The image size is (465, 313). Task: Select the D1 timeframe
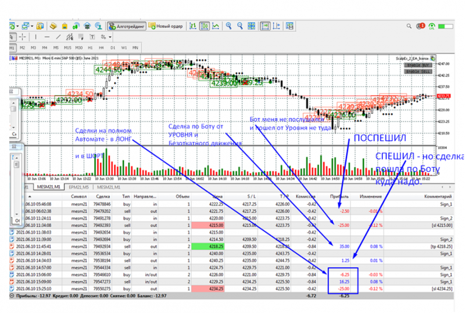pos(113,48)
